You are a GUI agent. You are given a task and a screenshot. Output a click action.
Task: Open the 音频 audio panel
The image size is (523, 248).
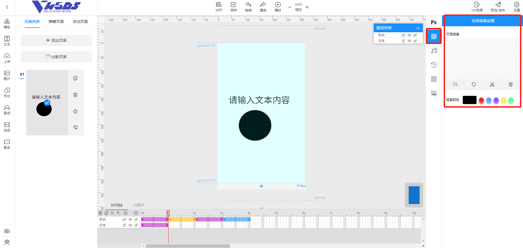coord(7,110)
